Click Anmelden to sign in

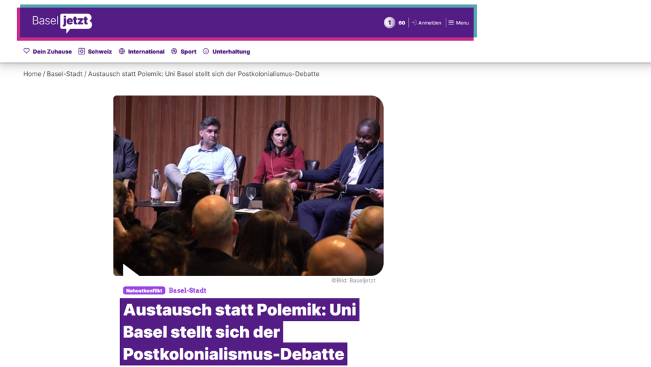coord(429,23)
